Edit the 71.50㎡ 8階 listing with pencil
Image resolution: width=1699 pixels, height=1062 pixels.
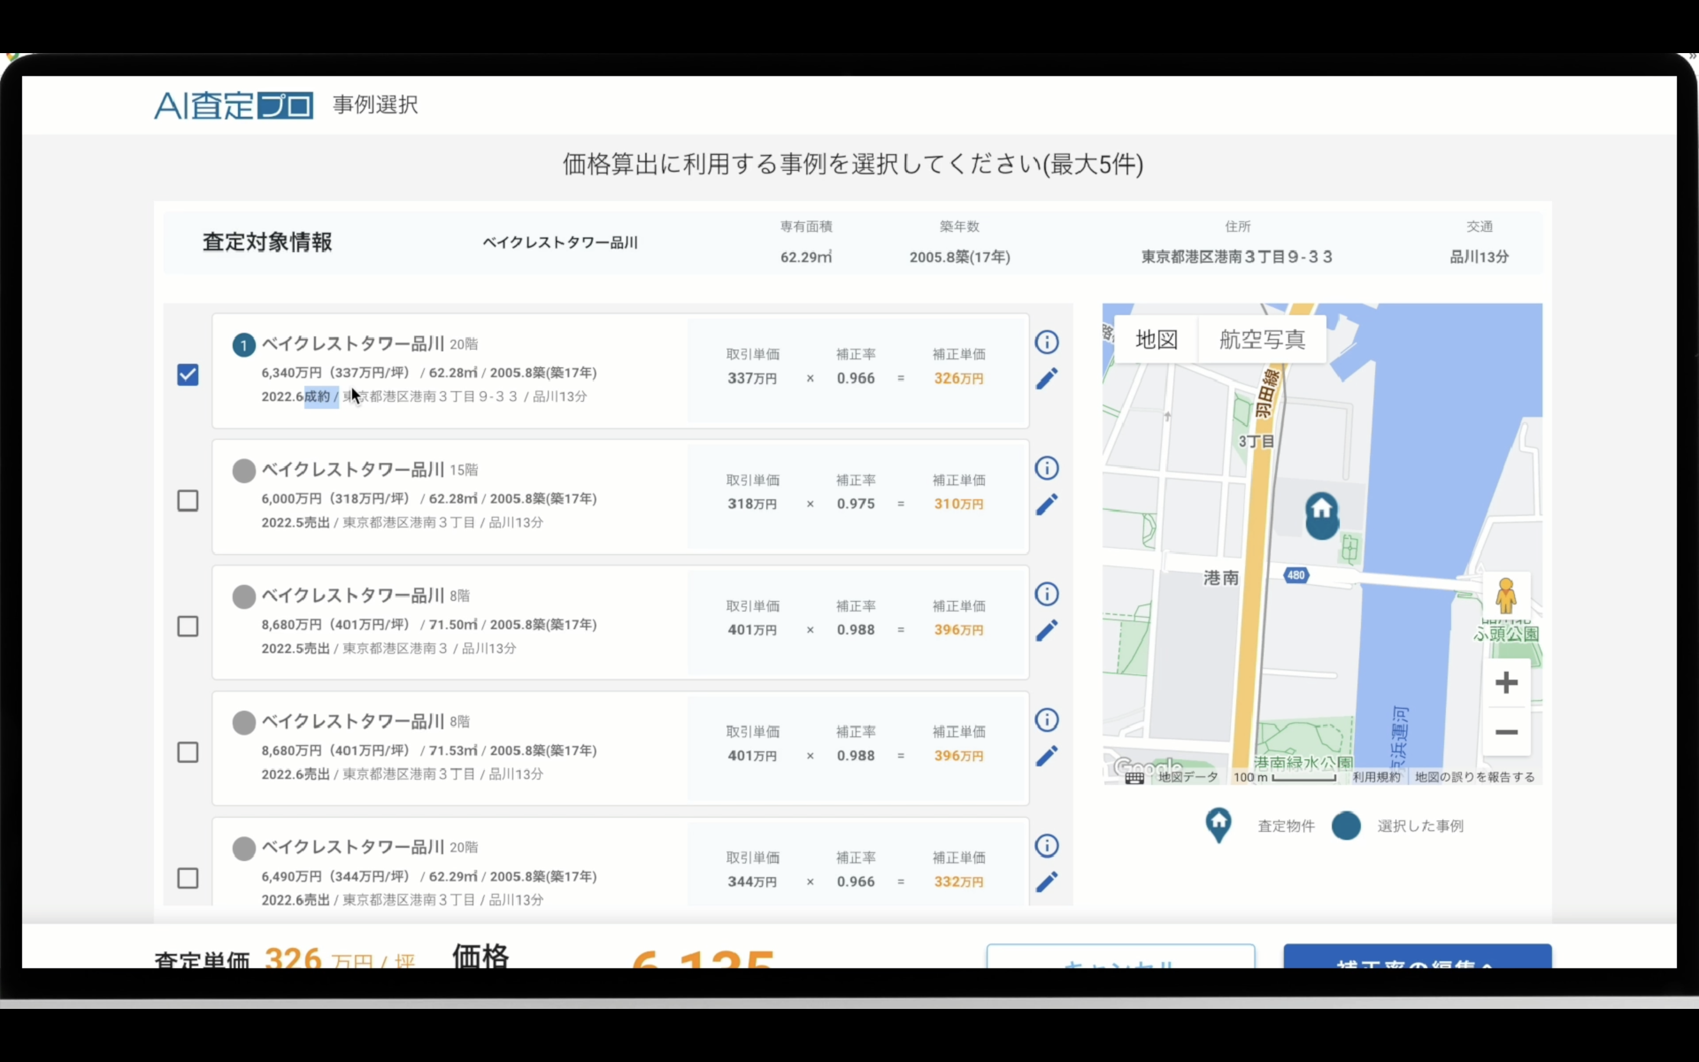pos(1046,630)
